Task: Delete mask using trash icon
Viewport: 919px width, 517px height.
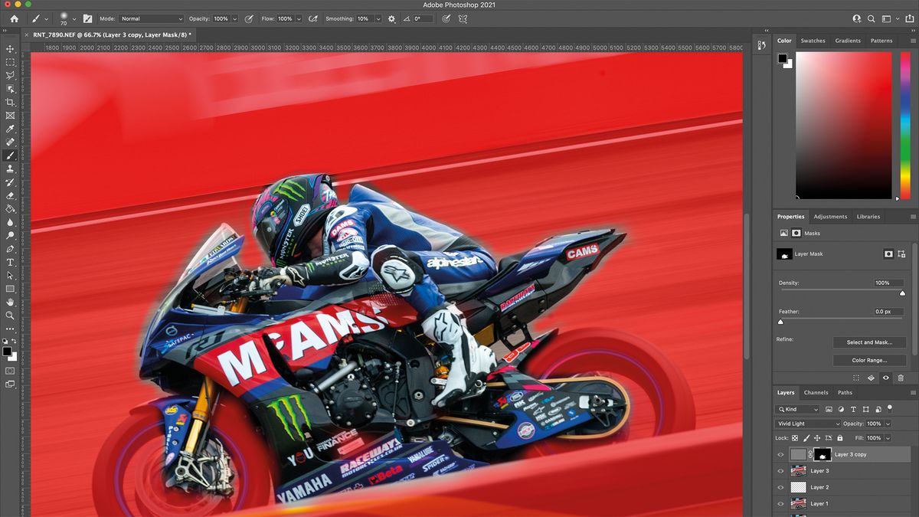Action: [901, 378]
